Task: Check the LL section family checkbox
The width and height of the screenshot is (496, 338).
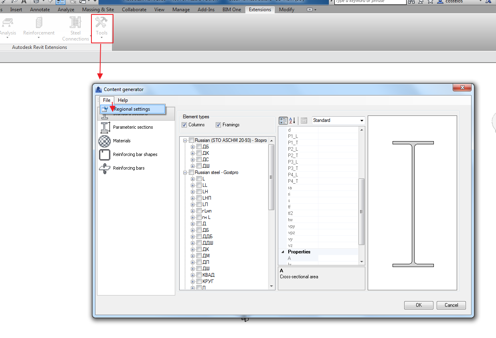Action: pos(199,185)
